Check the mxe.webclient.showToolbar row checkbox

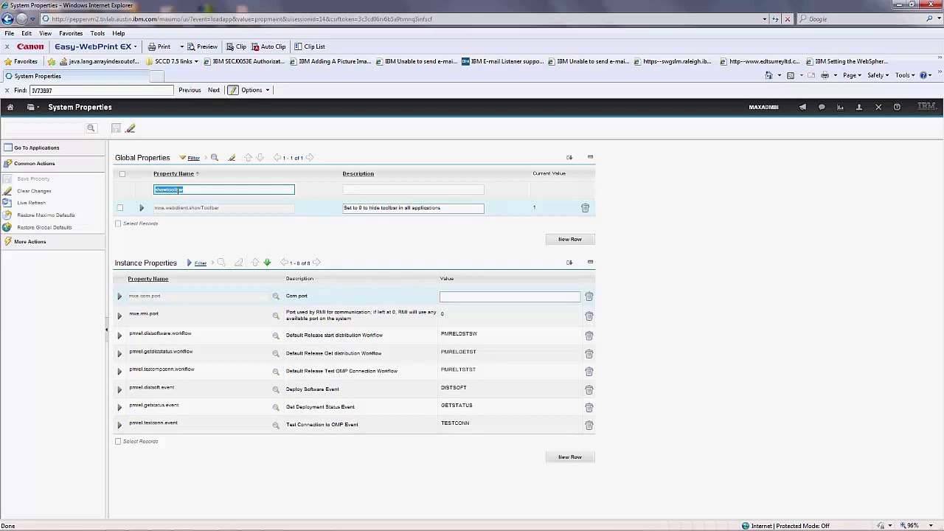pos(120,208)
